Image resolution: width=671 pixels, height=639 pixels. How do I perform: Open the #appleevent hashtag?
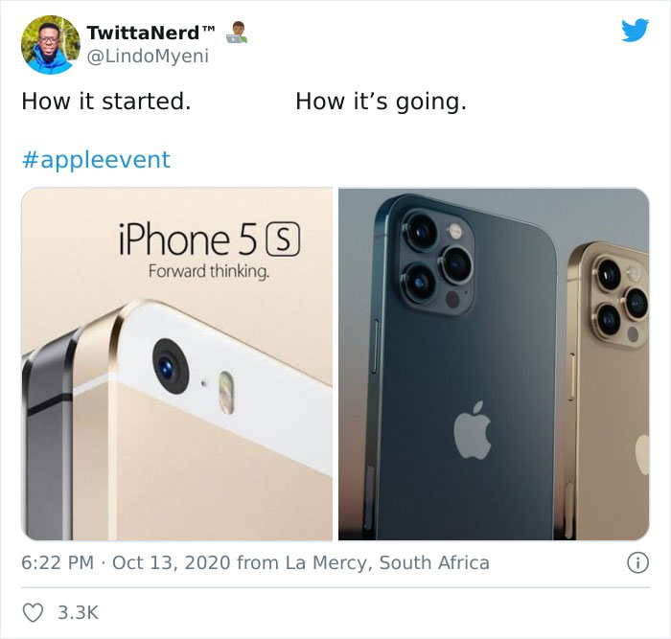point(96,159)
